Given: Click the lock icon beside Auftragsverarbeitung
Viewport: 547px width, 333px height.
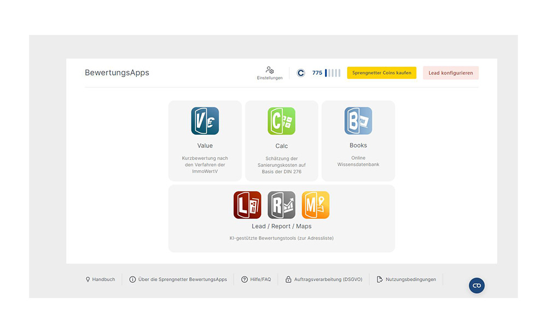Looking at the screenshot, I should click(x=288, y=280).
